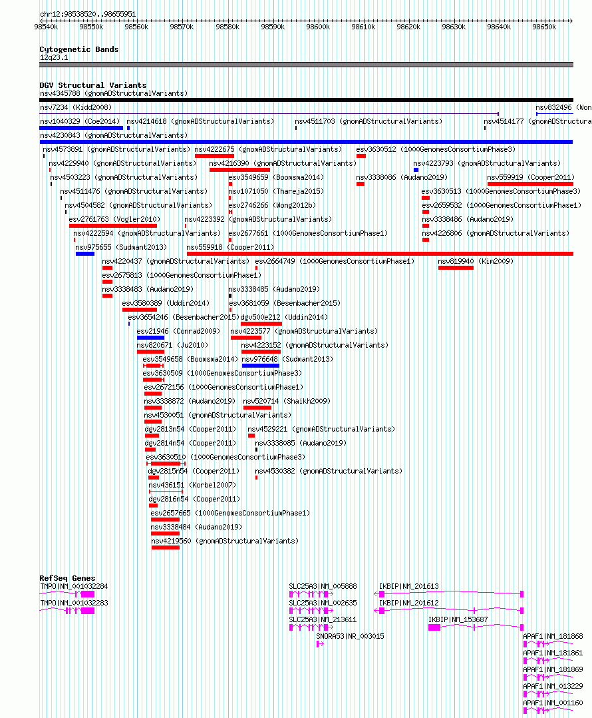Click the 98550k ruler position label
Viewport: 592px width, 718px height.
91,27
